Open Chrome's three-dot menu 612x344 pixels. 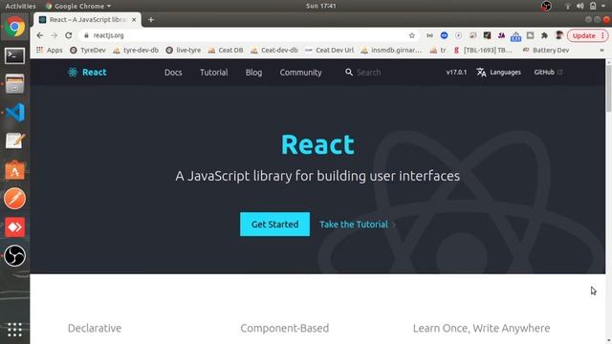602,35
